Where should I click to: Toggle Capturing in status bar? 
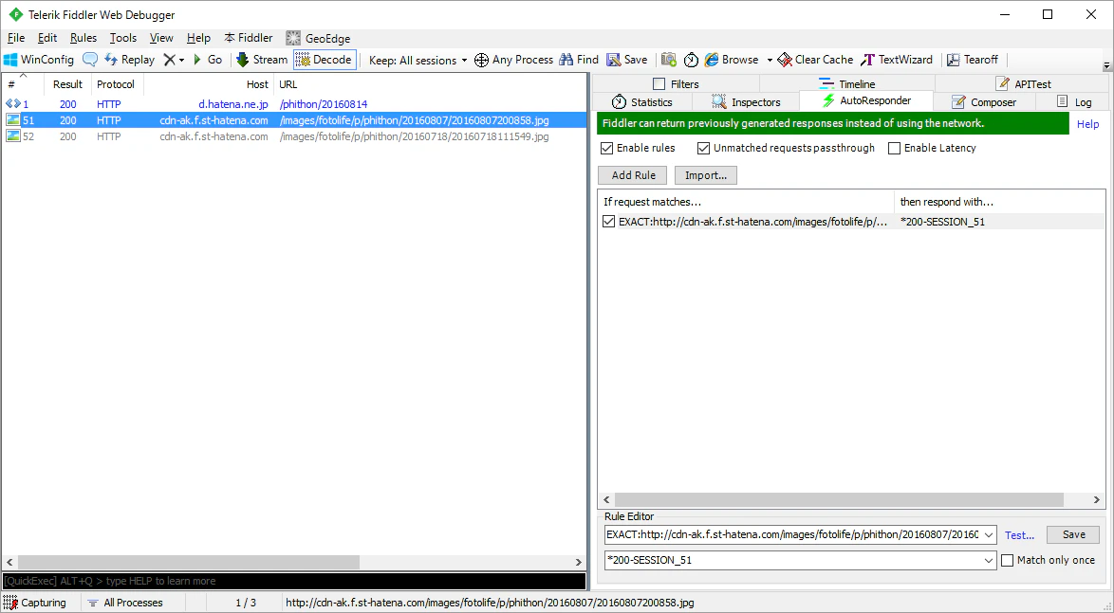click(x=35, y=603)
